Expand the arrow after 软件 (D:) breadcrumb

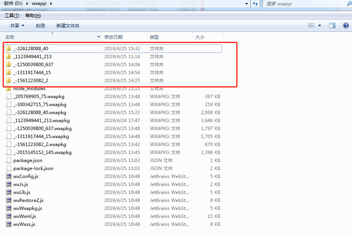pos(27,3)
